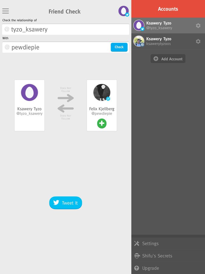Viewport: 205px width, 274px height.
Task: Click the Upgrade arrow icon
Action: point(137,268)
